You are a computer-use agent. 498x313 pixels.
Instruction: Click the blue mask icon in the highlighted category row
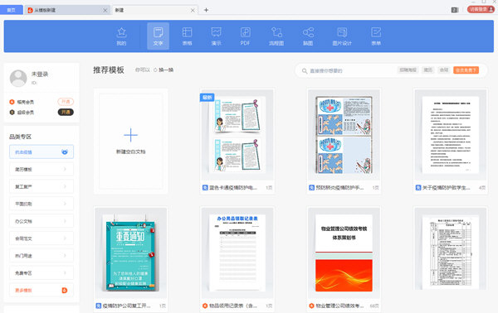[65, 152]
